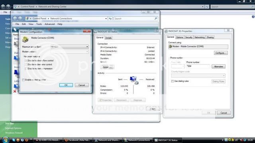Click OK in Modem Configuration

click(x=66, y=85)
